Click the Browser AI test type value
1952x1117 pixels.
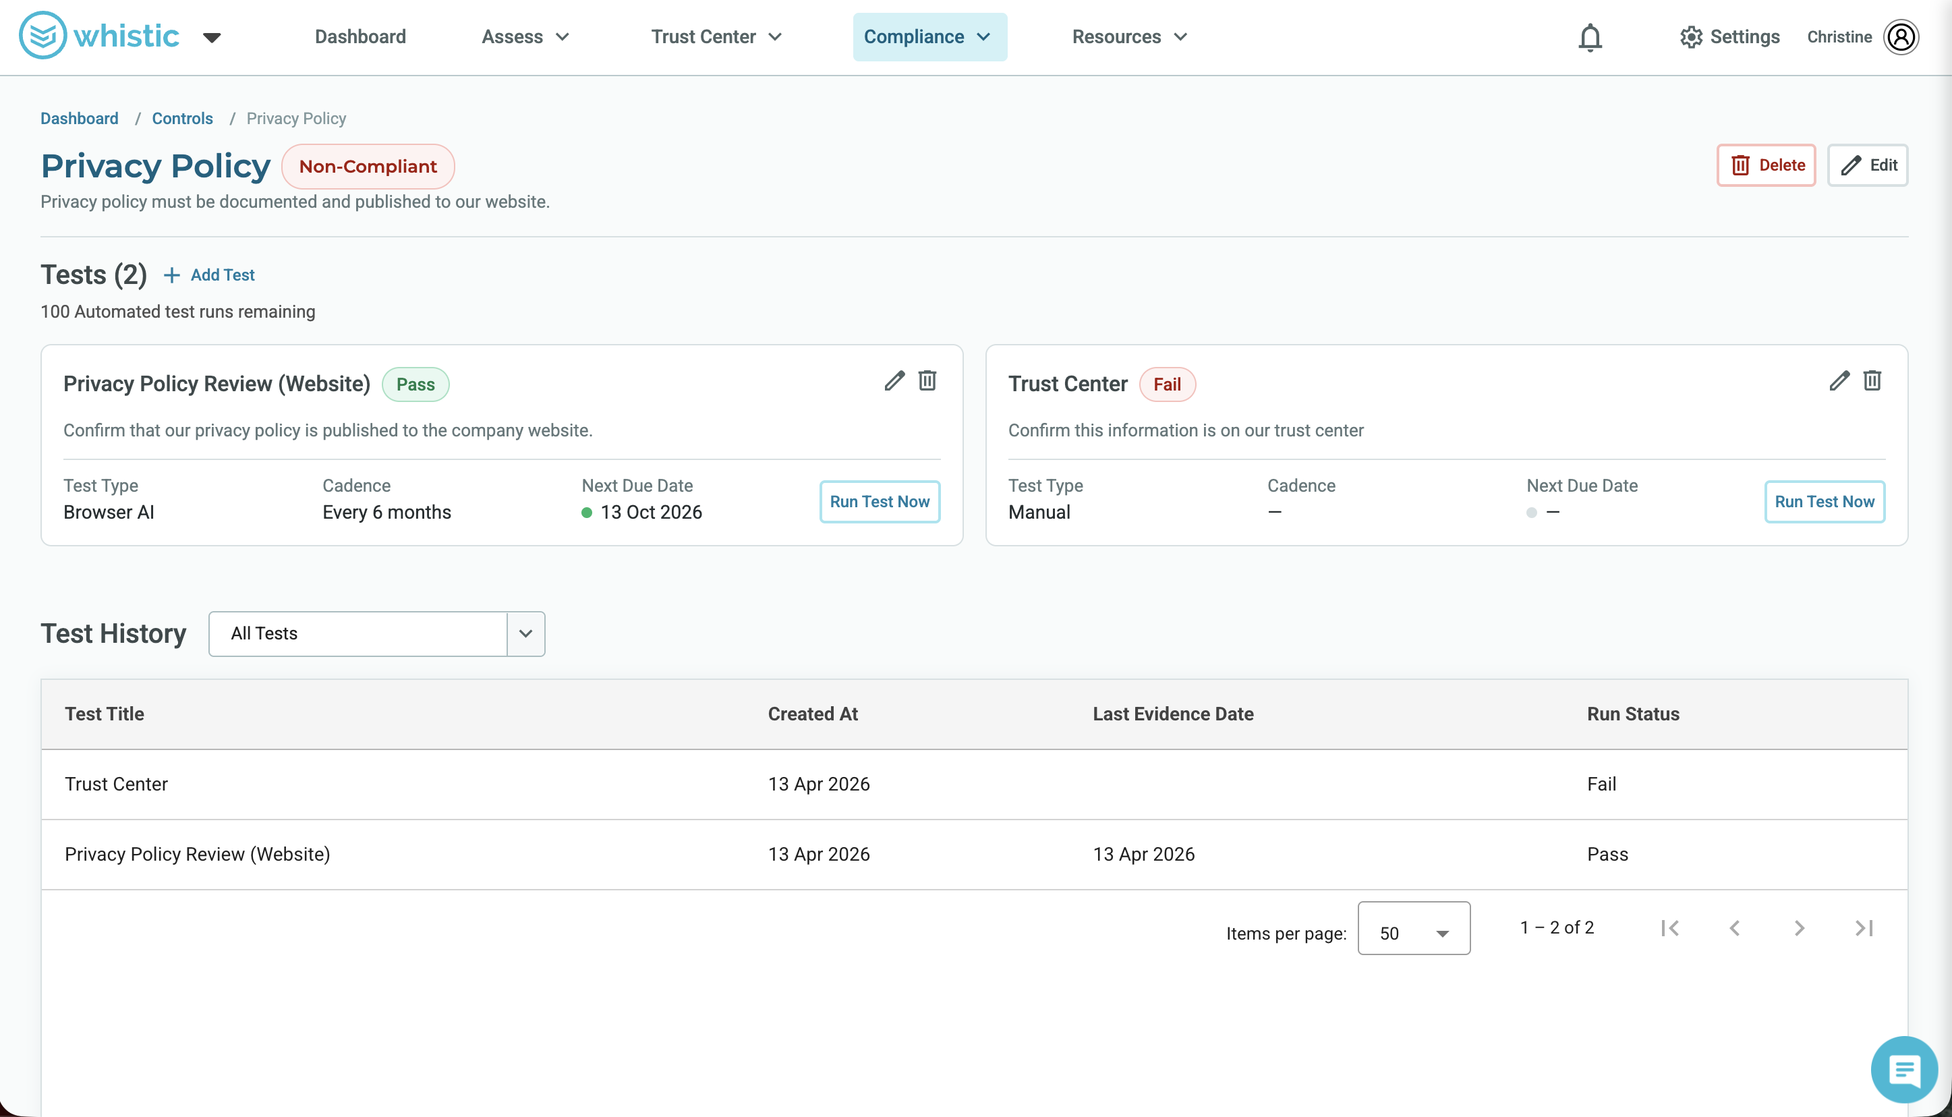tap(109, 513)
